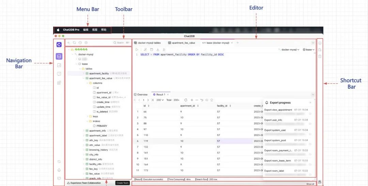Close the Export progress panel
The width and height of the screenshot is (368, 186).
click(x=310, y=103)
